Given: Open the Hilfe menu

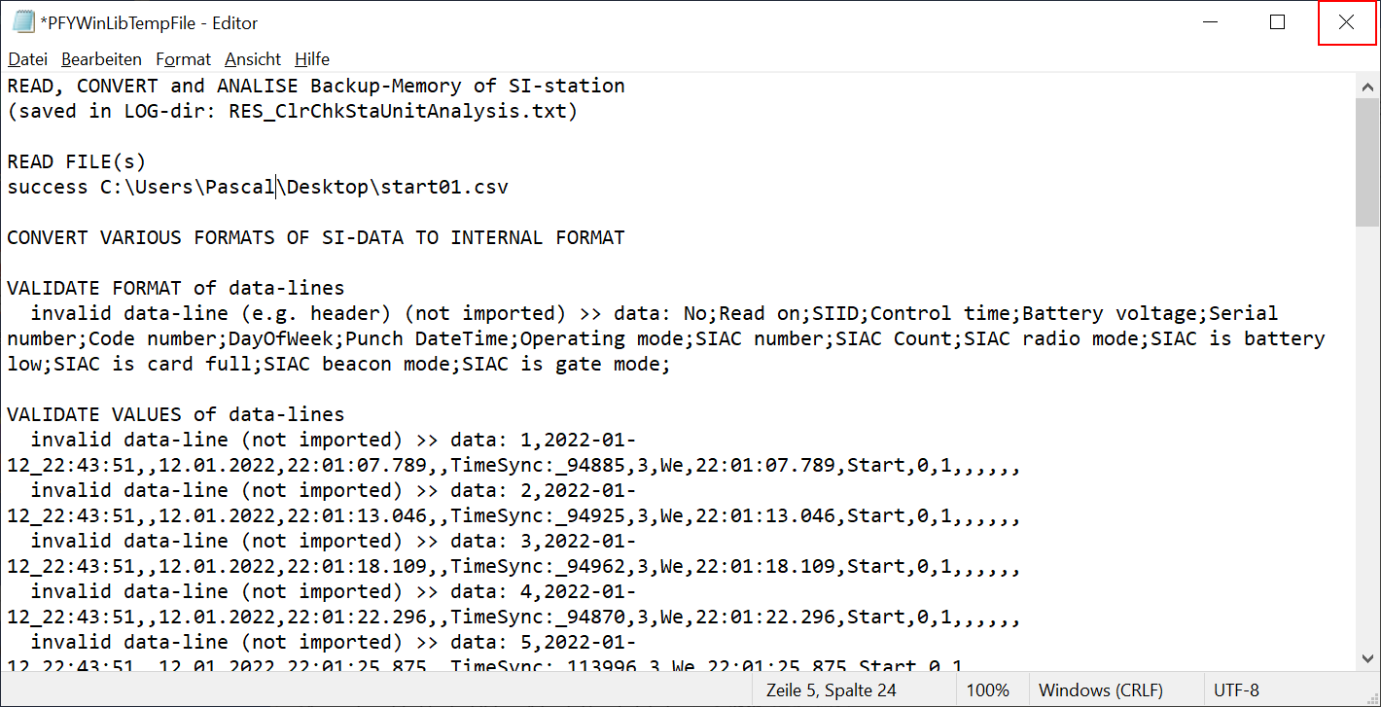Looking at the screenshot, I should [312, 59].
